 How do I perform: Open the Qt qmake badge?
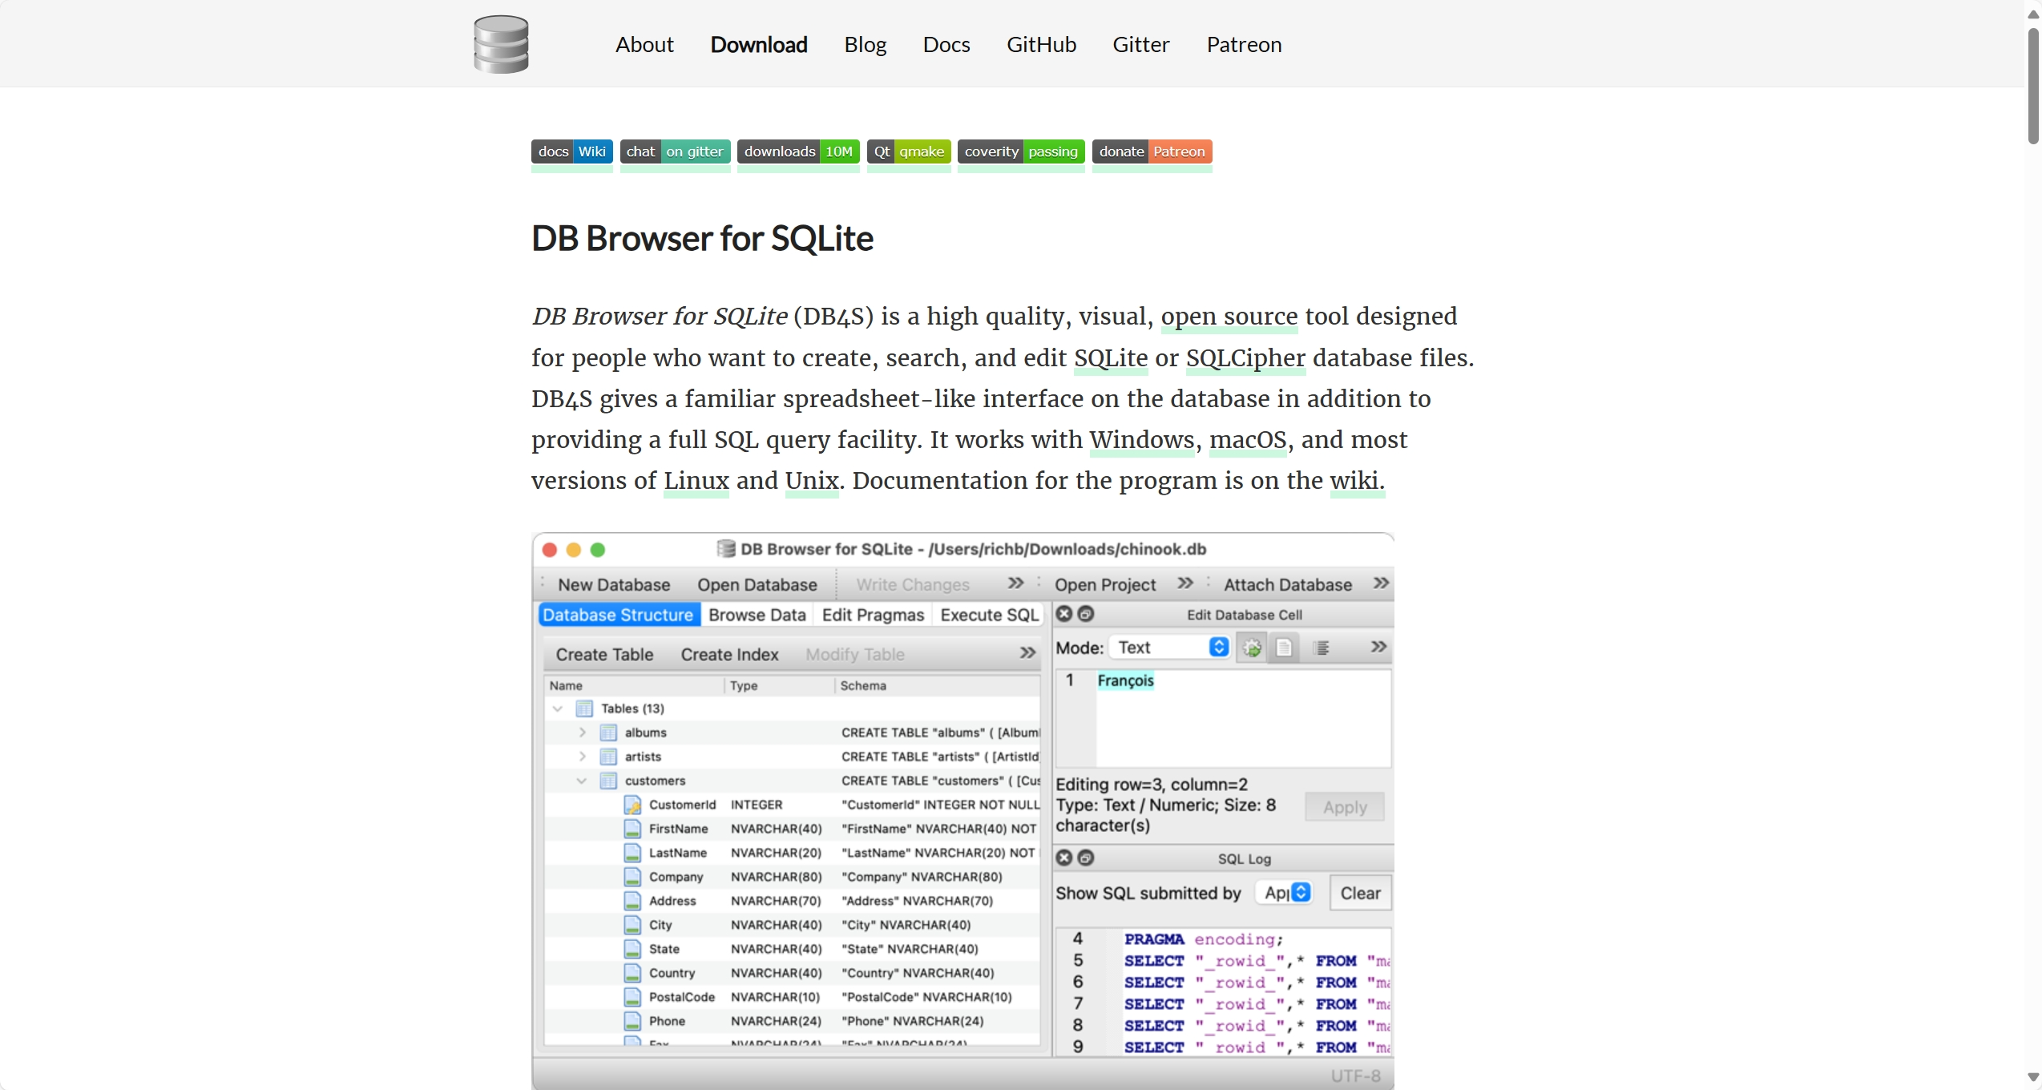[x=909, y=151]
